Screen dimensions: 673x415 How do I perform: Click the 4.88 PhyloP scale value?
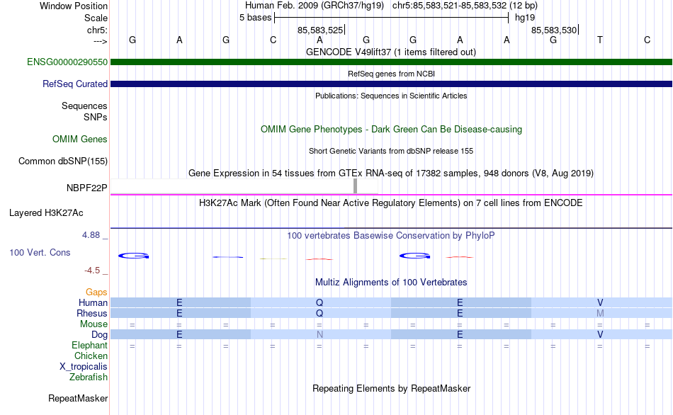coord(91,234)
